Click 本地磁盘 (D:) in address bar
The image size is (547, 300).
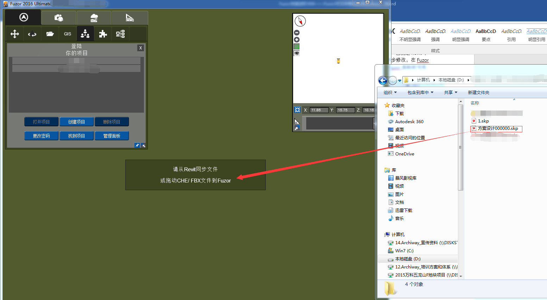[451, 80]
